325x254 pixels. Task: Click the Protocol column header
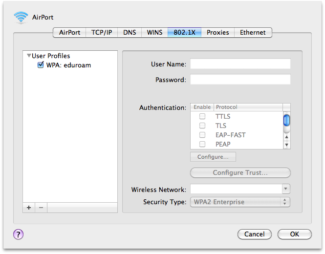tap(248, 107)
